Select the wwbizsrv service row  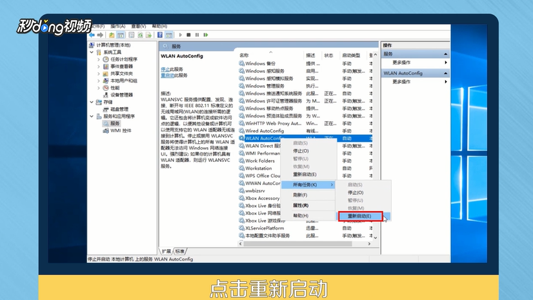[256, 190]
